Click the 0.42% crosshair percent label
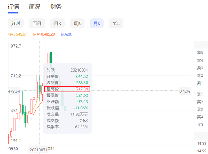This screenshot has width=208, height=154. [x=185, y=91]
